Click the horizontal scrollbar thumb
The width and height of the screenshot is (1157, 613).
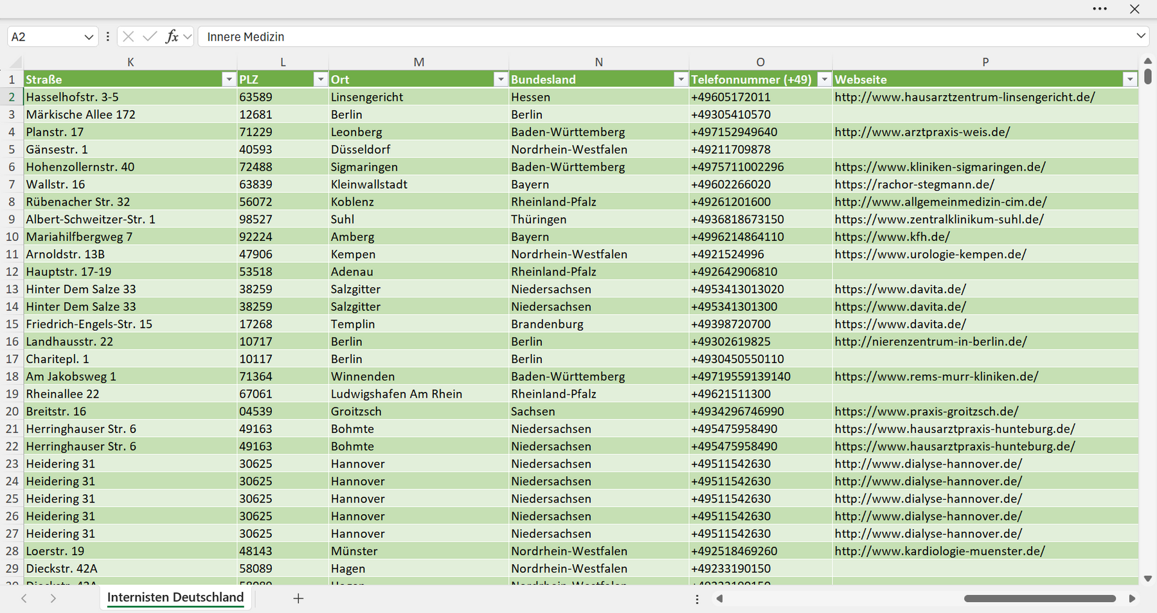(x=1039, y=599)
